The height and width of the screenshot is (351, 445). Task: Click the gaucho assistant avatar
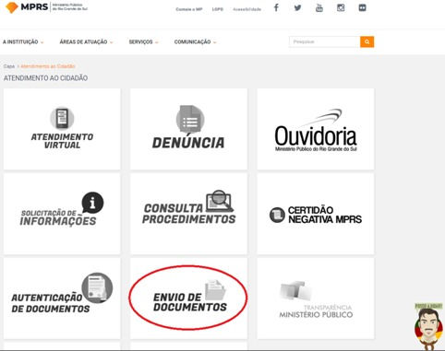coord(428,326)
